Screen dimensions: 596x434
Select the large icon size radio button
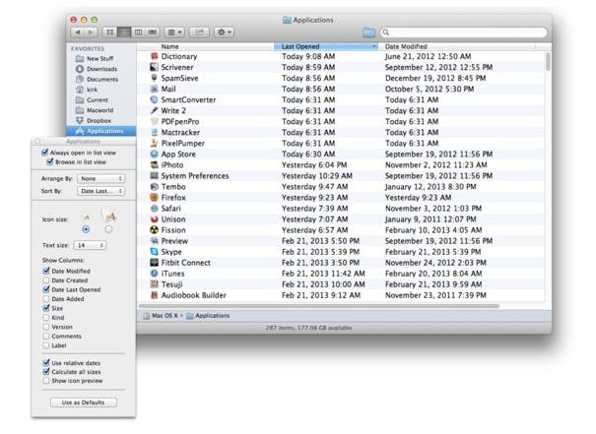[x=108, y=229]
